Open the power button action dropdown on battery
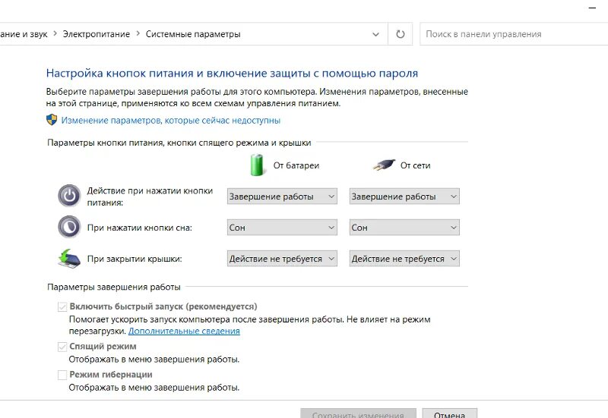 [x=282, y=196]
